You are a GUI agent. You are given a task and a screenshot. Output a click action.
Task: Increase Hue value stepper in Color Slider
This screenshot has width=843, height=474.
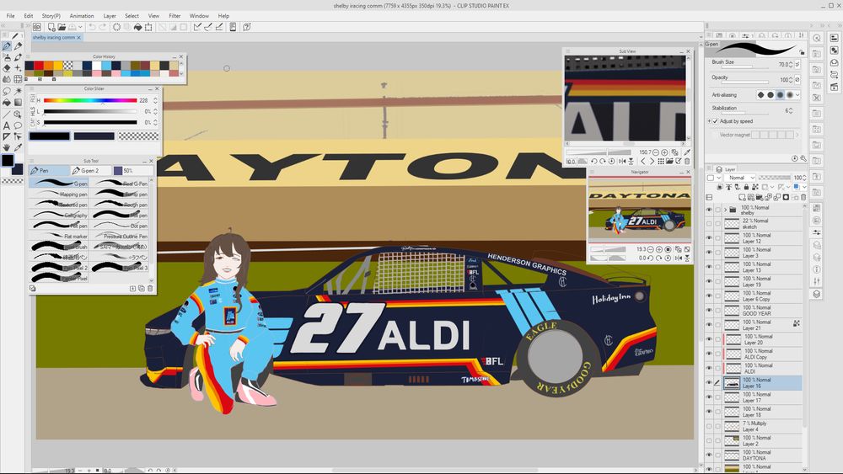[155, 99]
